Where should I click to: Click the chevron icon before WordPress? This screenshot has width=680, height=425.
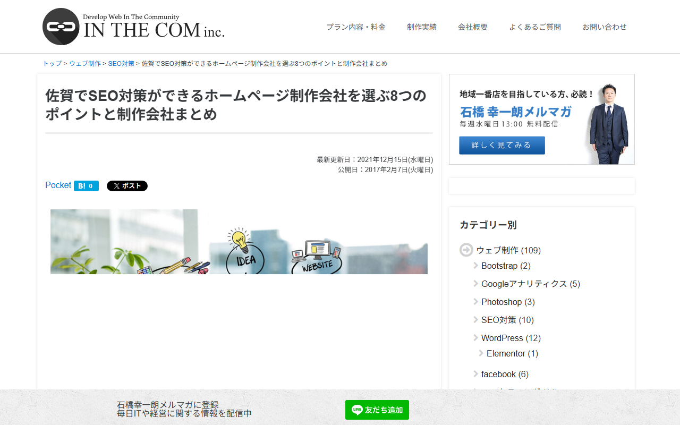(x=475, y=337)
